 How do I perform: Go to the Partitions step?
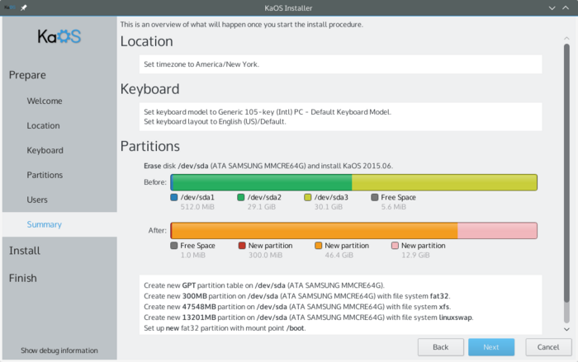click(45, 175)
